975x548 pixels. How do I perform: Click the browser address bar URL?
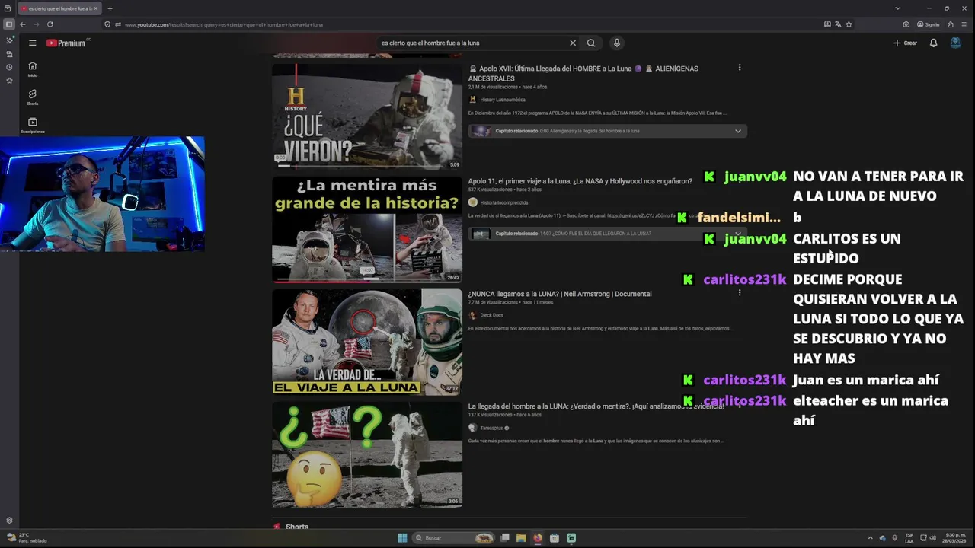click(223, 24)
